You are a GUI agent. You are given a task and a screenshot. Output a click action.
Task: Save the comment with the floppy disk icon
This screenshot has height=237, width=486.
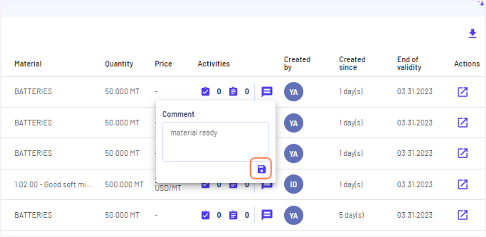pyautogui.click(x=261, y=169)
